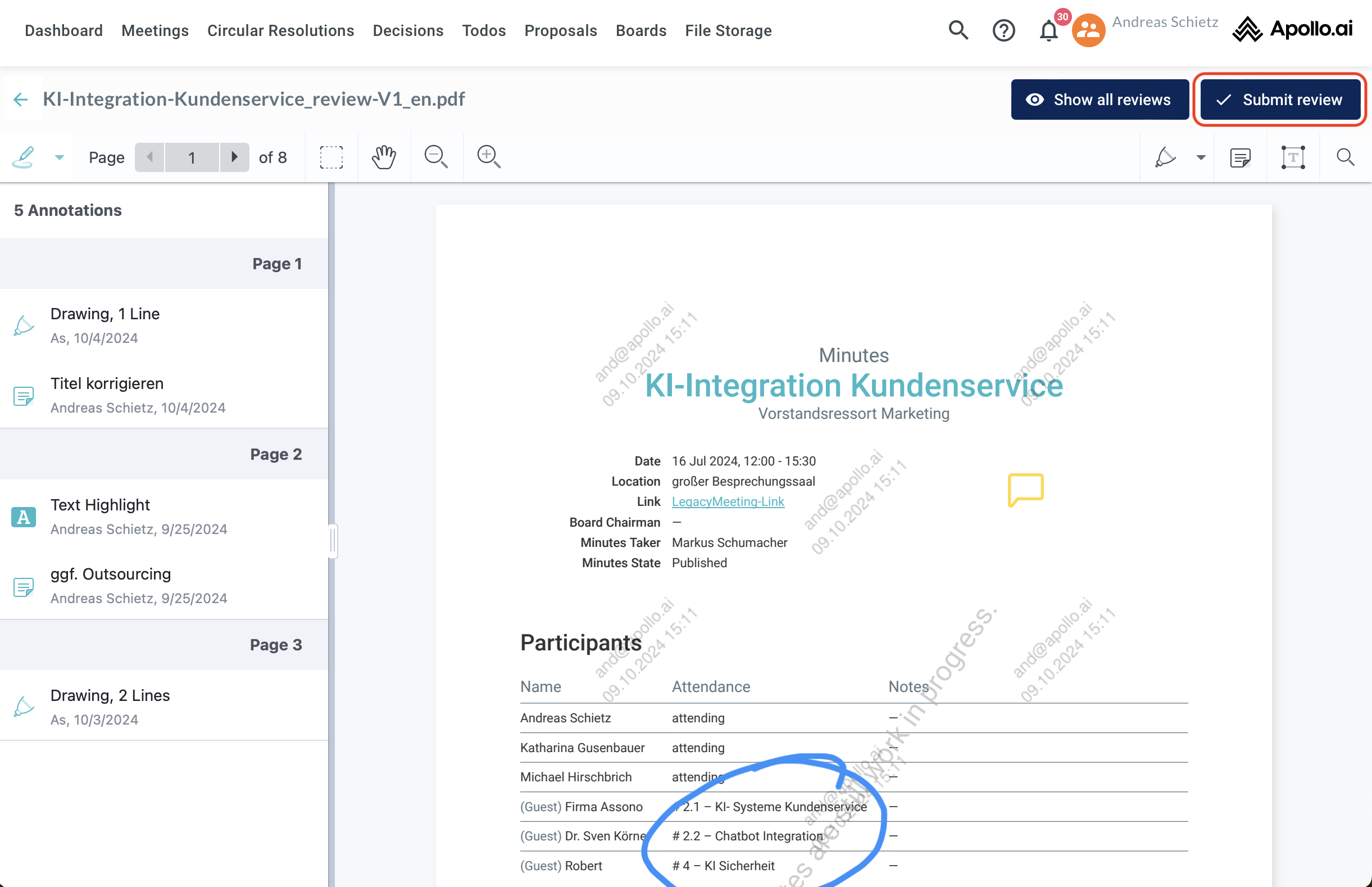The image size is (1372, 887).
Task: Click the sidebar resize divider handle
Action: pos(333,540)
